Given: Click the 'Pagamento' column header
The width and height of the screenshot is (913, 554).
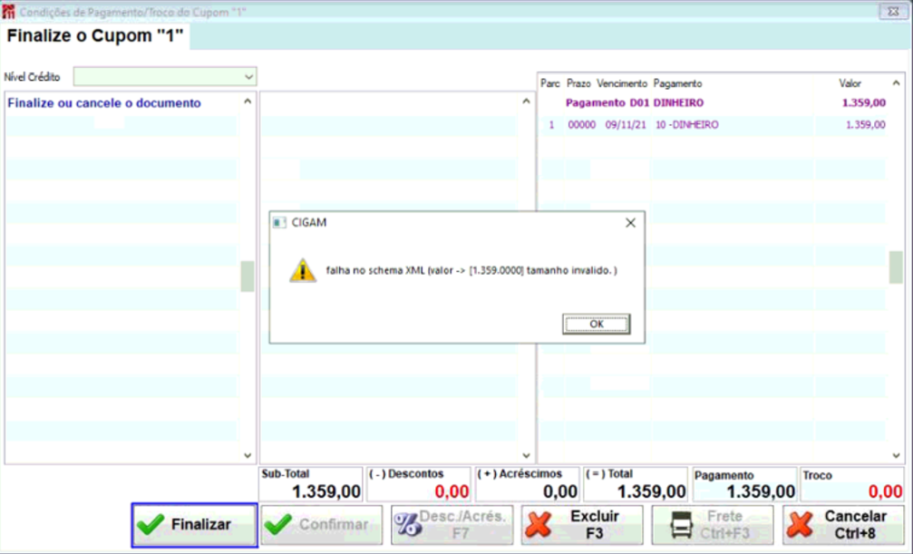Looking at the screenshot, I should (x=677, y=84).
